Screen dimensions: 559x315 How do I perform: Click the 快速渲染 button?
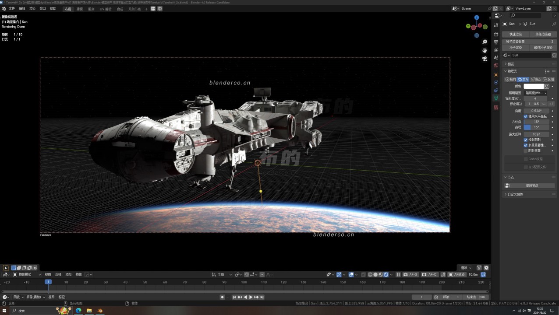(516, 34)
